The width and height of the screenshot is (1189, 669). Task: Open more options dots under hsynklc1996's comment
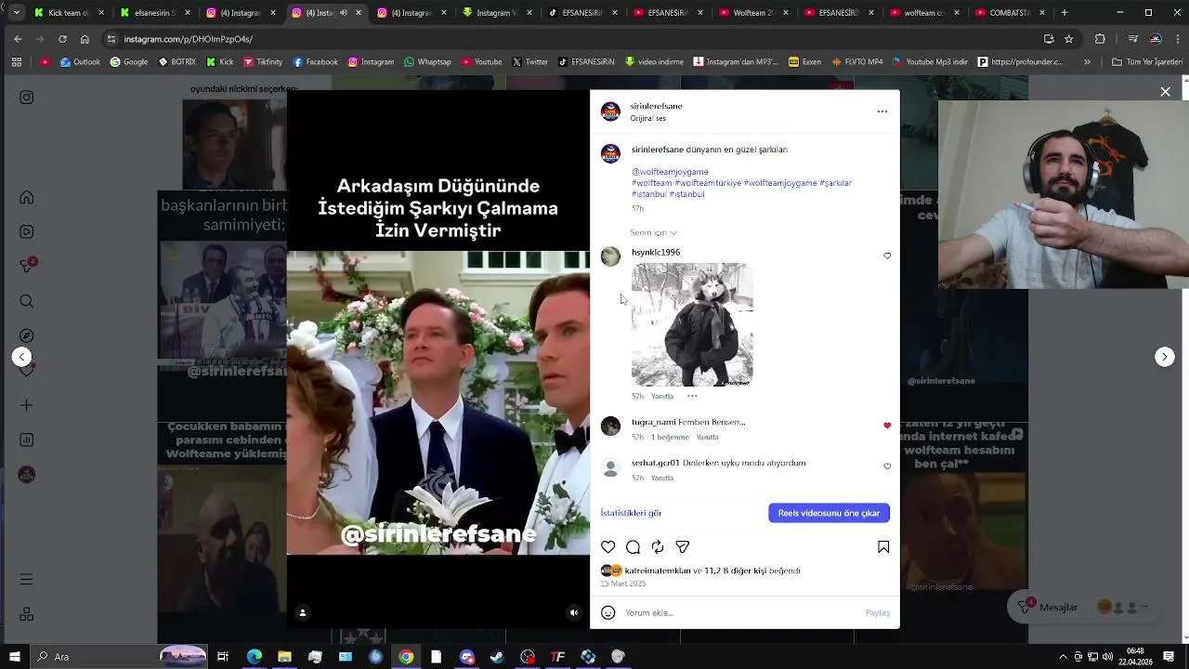692,396
